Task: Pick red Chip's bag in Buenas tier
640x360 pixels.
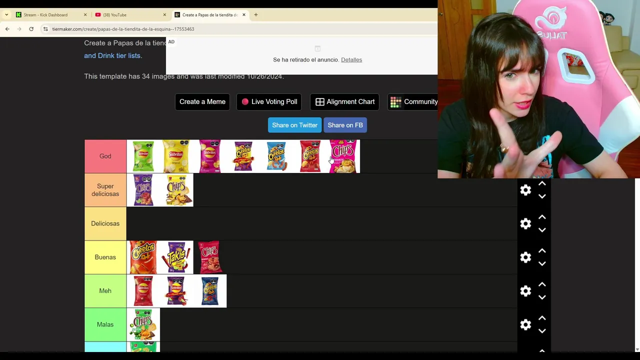Action: 209,257
